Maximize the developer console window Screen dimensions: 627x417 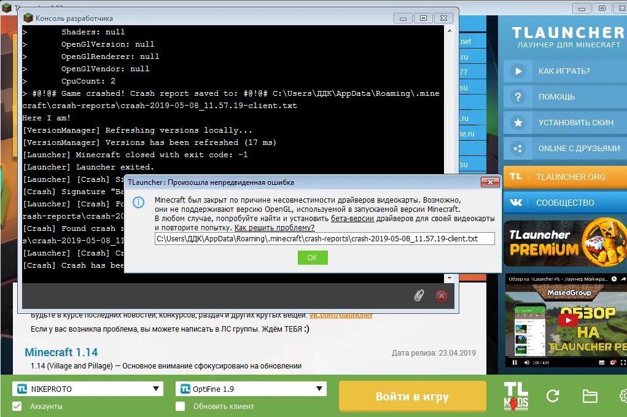tap(423, 18)
